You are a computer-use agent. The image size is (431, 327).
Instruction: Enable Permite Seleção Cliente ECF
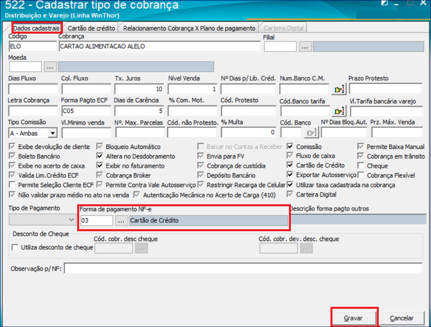click(x=12, y=184)
